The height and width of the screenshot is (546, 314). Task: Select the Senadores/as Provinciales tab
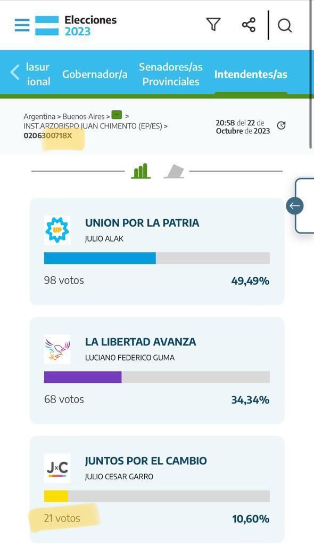pos(171,74)
